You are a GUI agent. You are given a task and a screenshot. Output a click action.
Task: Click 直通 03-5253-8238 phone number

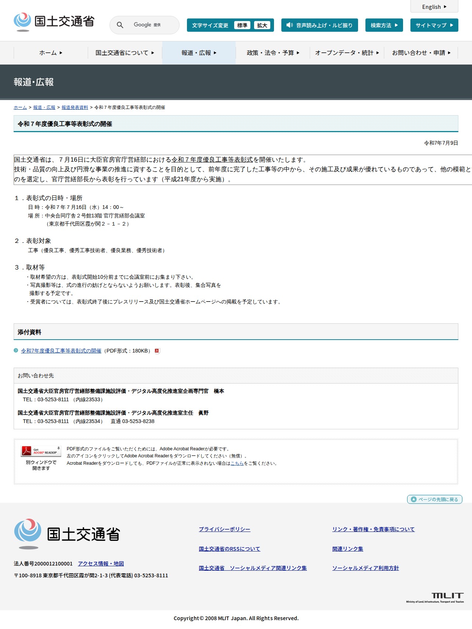pos(132,421)
